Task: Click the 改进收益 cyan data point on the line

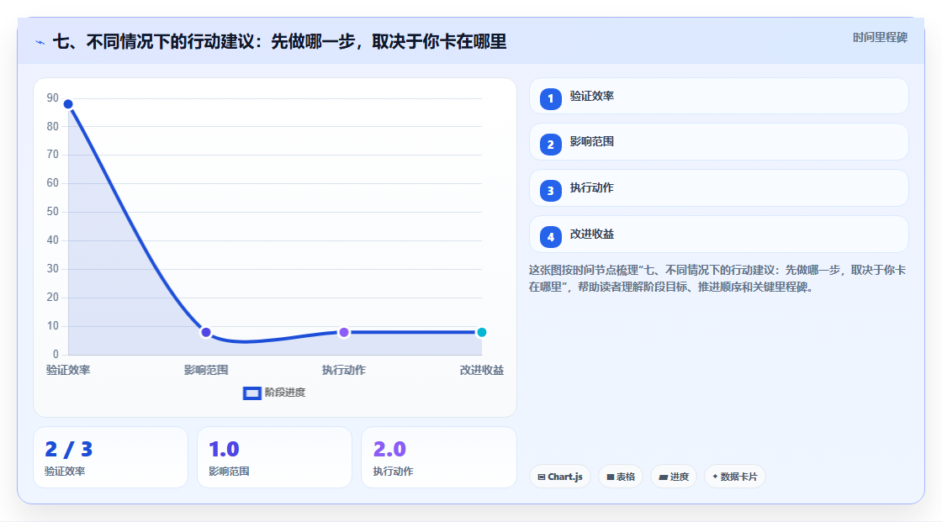Action: 481,332
